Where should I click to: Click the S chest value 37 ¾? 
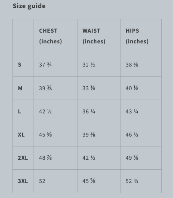click(x=45, y=65)
